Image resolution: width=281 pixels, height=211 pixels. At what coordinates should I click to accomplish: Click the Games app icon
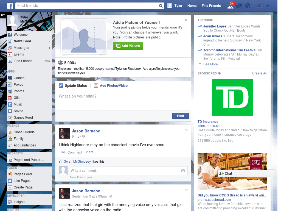coord(10,78)
